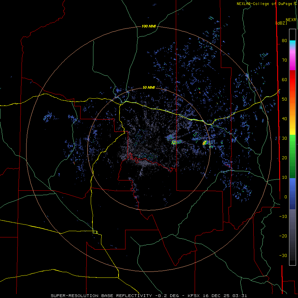The width and height of the screenshot is (298, 298).
Task: Click the NEXR label above the color scale
Action: [x=291, y=20]
